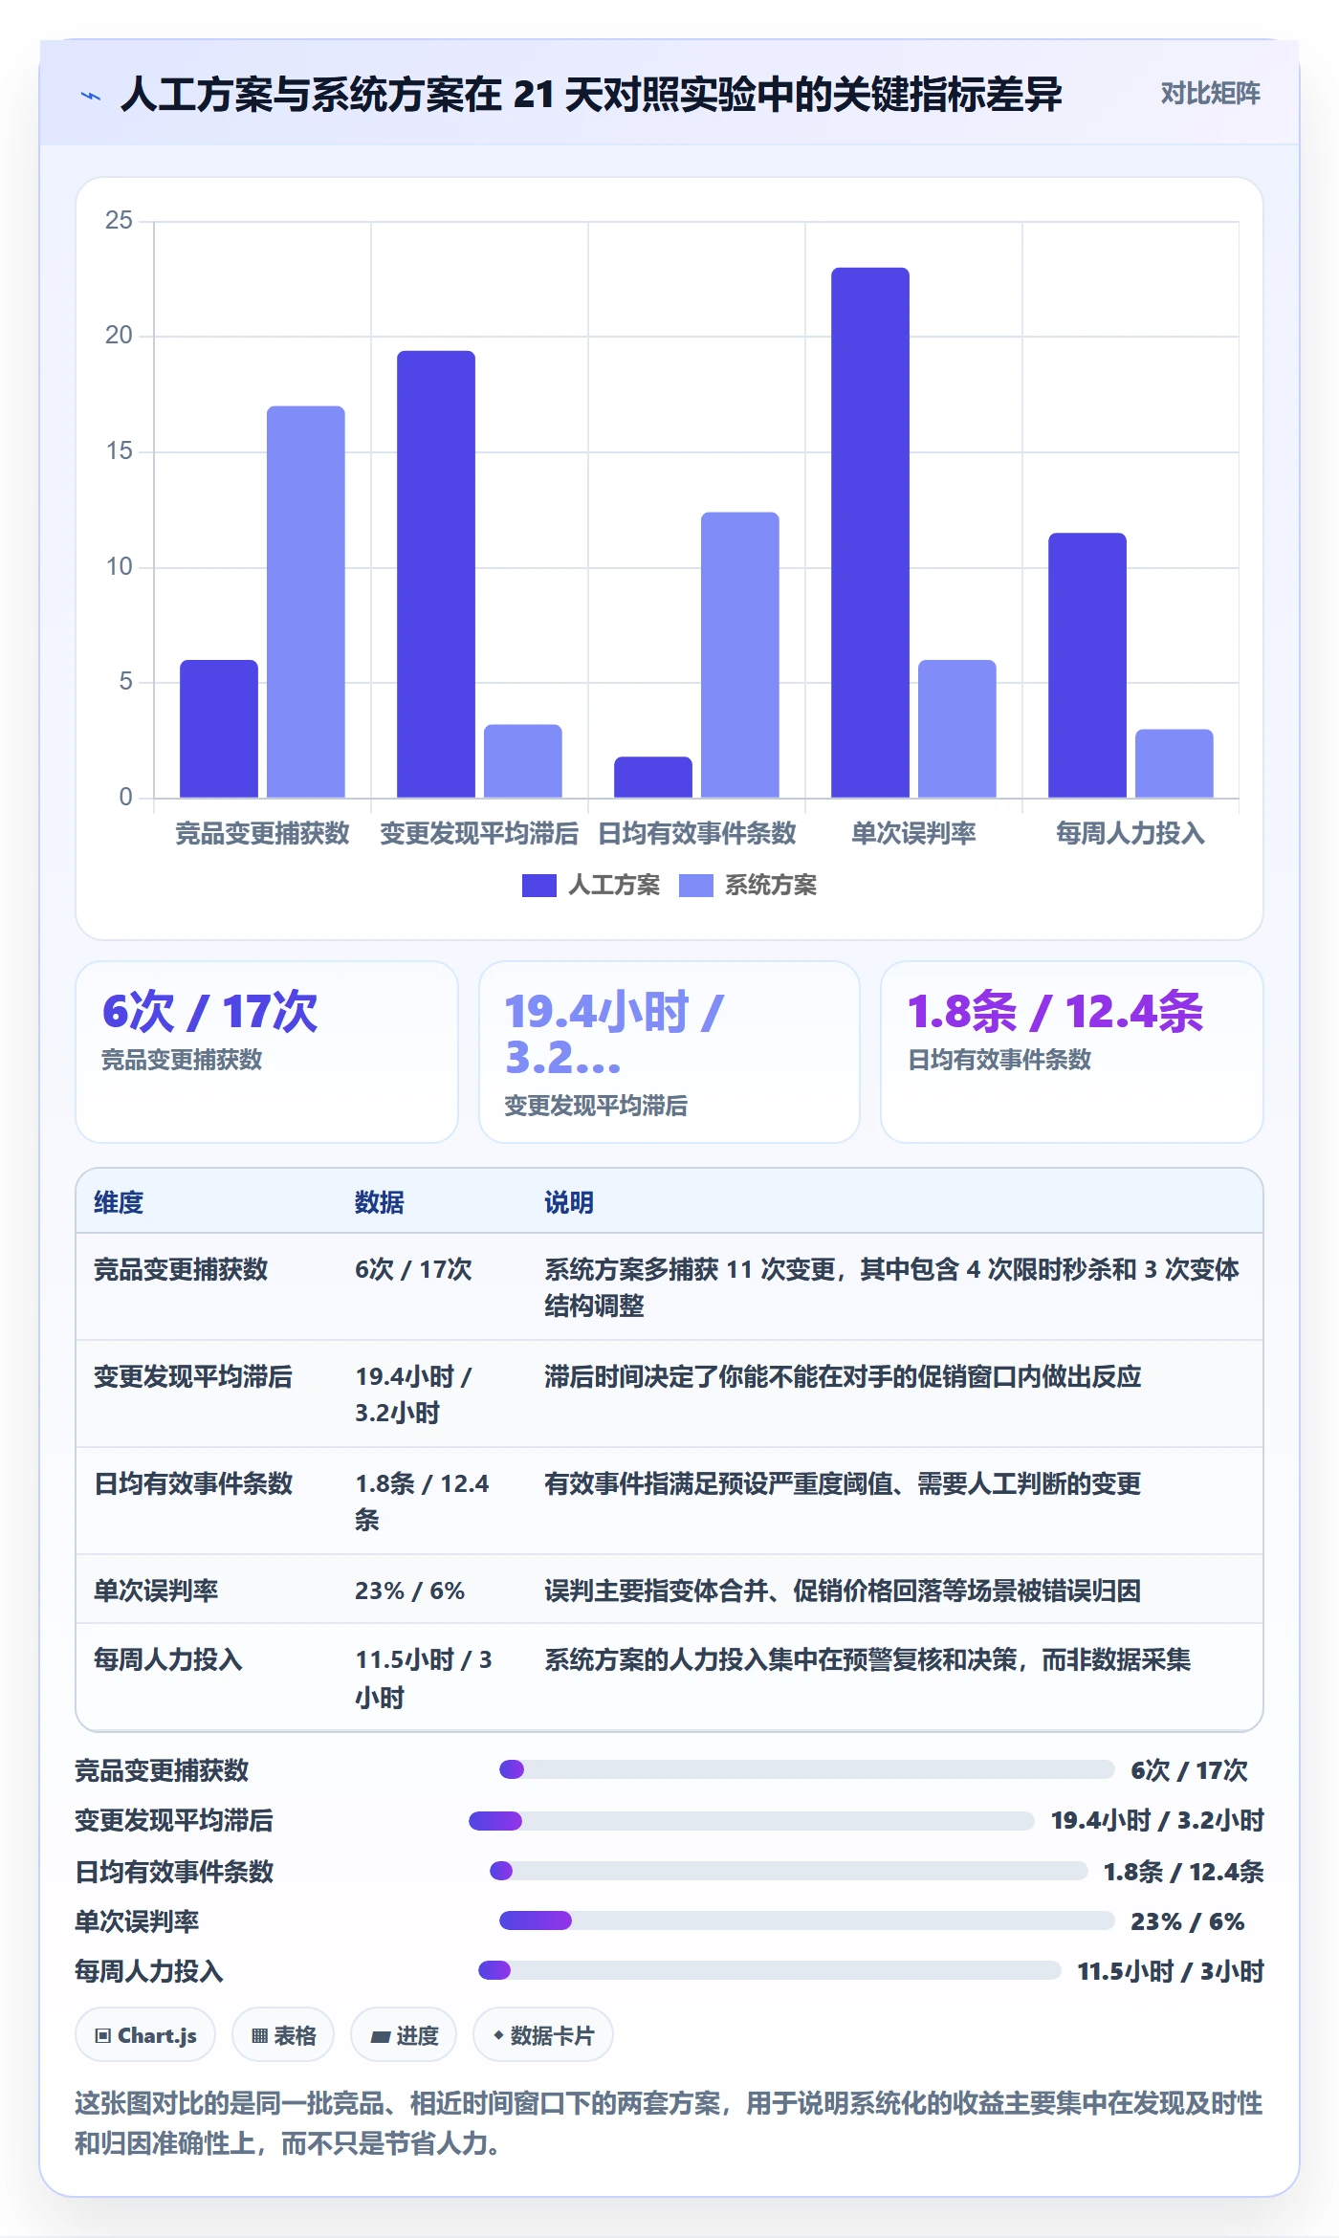The height and width of the screenshot is (2238, 1339).
Task: Open the 1.8条 / 12.4条 data card
Action: 1072,1052
